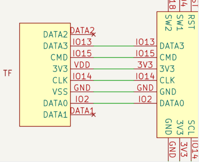Select the CMD pin on TF component
The image size is (199, 162).
pos(59,58)
